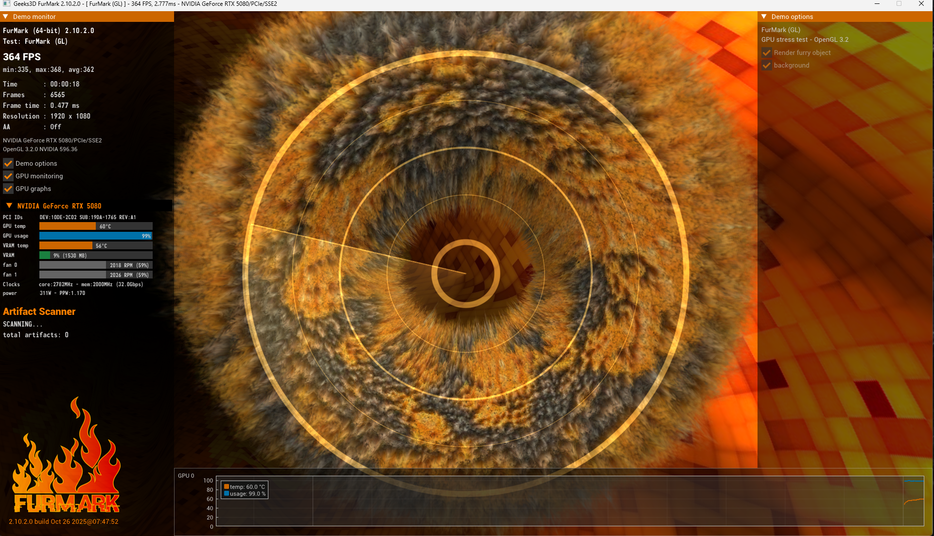
Task: Click the power 311W - PPW:1.170 value
Action: coord(62,293)
